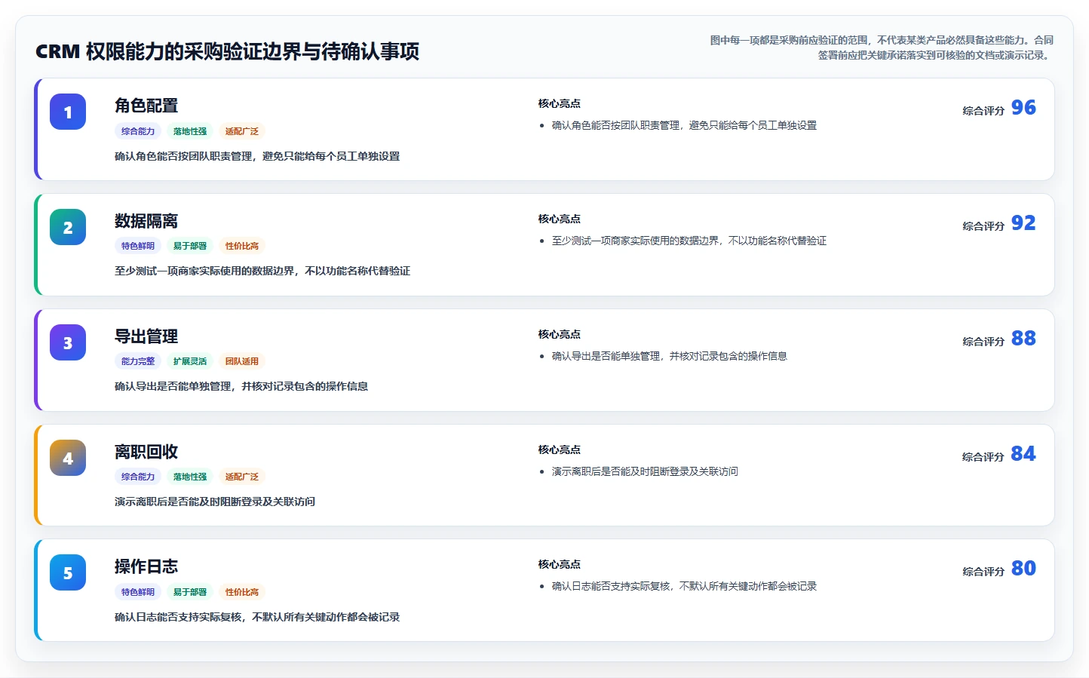Click the score 96 for 角色配置
Screen dimensions: 1089x678
click(x=1023, y=108)
